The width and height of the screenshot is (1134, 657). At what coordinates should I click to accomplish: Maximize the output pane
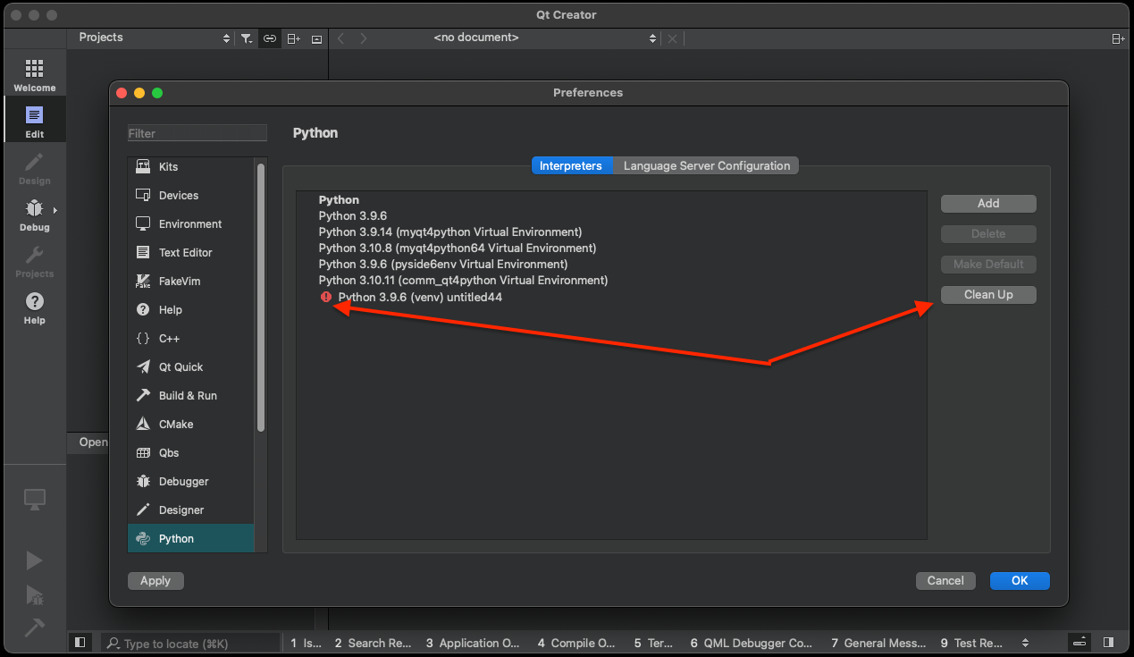click(x=1079, y=642)
